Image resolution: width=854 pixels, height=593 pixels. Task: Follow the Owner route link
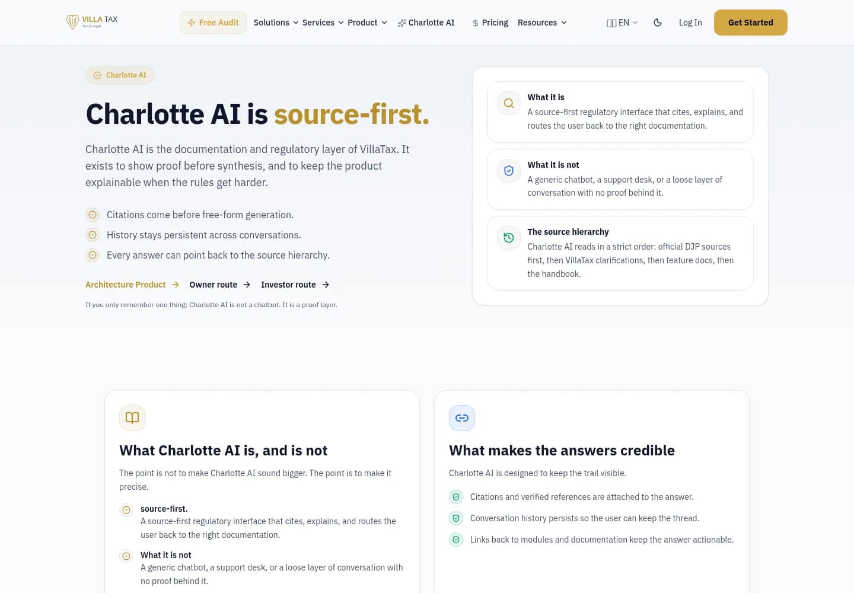pyautogui.click(x=220, y=285)
